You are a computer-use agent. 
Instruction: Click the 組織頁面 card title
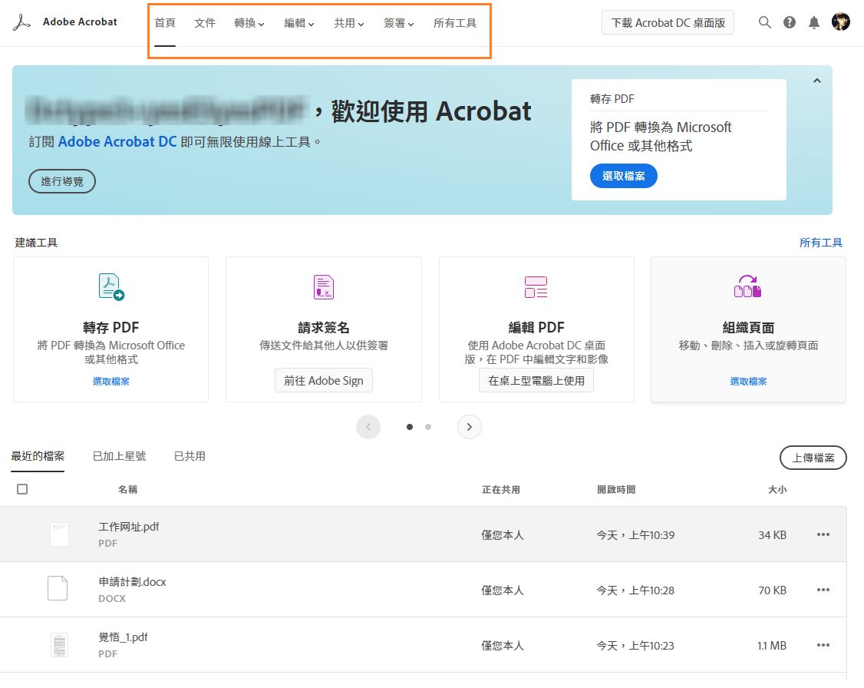(x=747, y=327)
